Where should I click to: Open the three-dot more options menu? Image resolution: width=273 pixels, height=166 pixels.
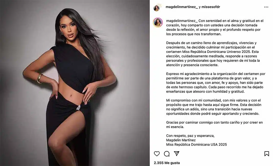(266, 7)
